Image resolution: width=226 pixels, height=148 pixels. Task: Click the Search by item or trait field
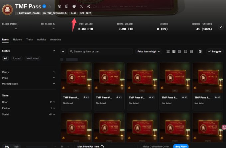click(x=100, y=51)
